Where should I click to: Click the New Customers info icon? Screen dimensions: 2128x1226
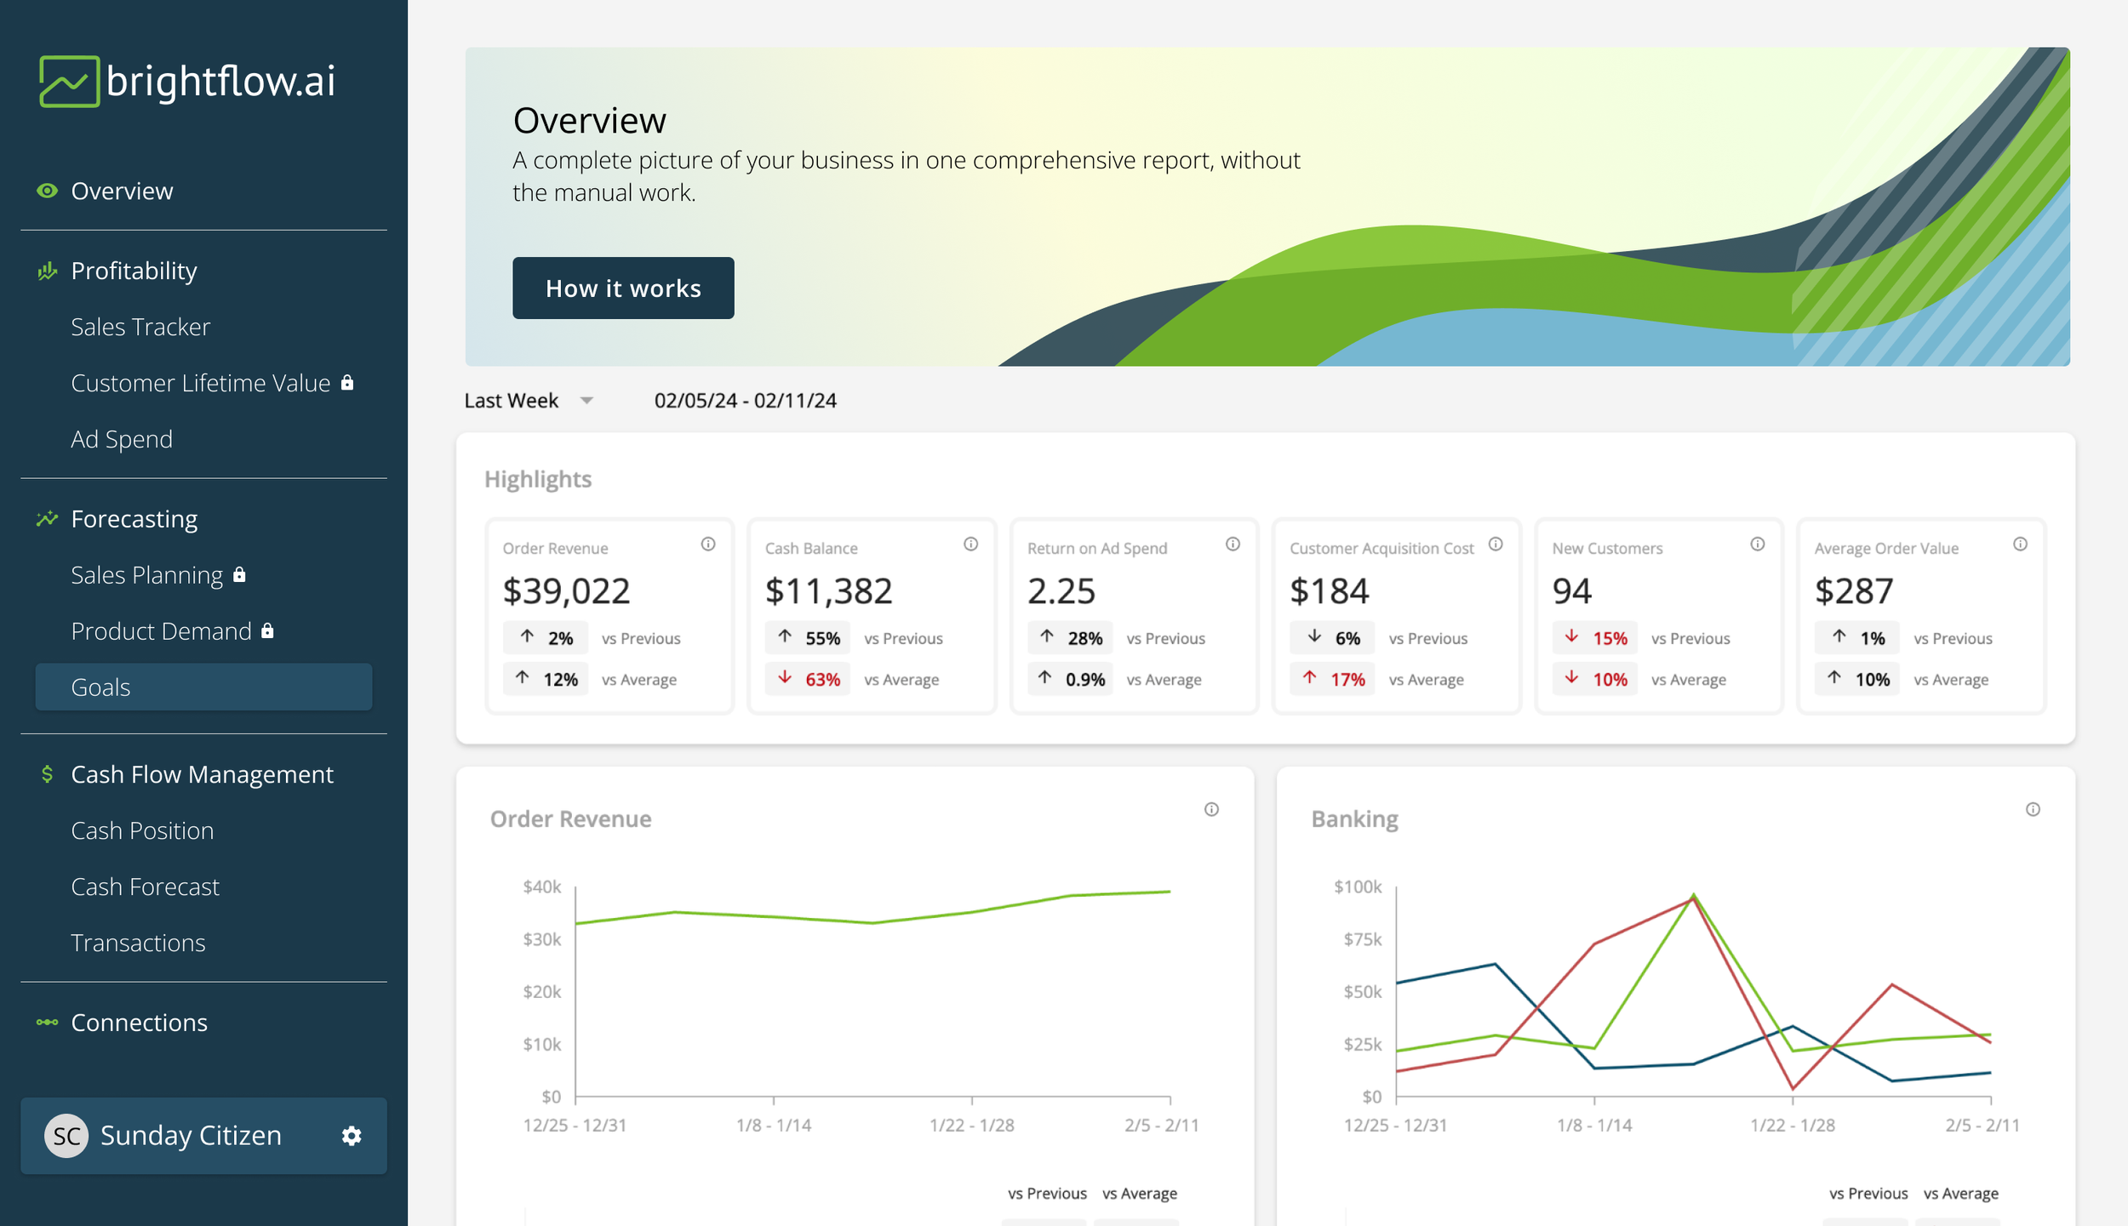point(1758,545)
